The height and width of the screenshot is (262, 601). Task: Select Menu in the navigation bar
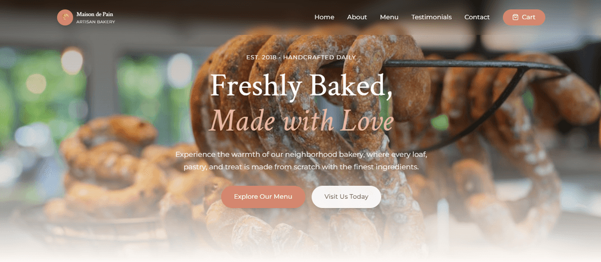pyautogui.click(x=389, y=17)
